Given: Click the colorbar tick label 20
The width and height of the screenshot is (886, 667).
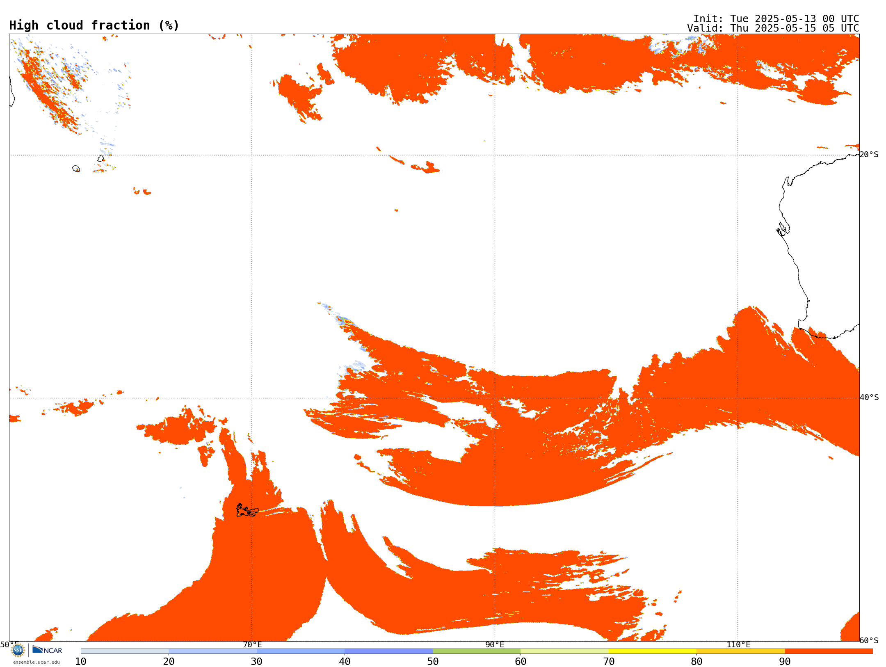Looking at the screenshot, I should [x=169, y=662].
